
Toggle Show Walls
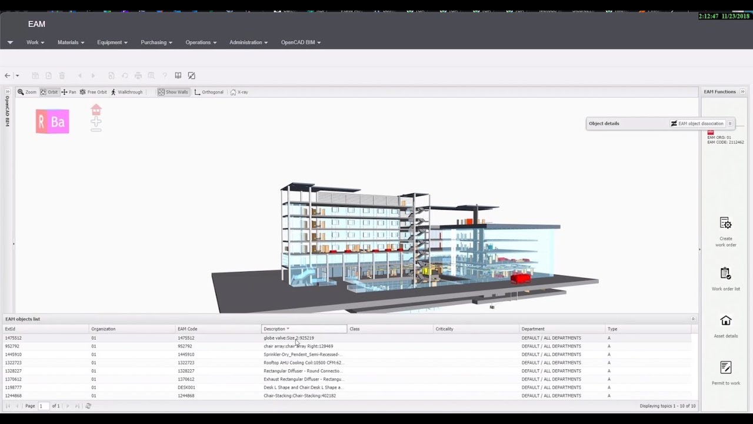click(x=173, y=92)
